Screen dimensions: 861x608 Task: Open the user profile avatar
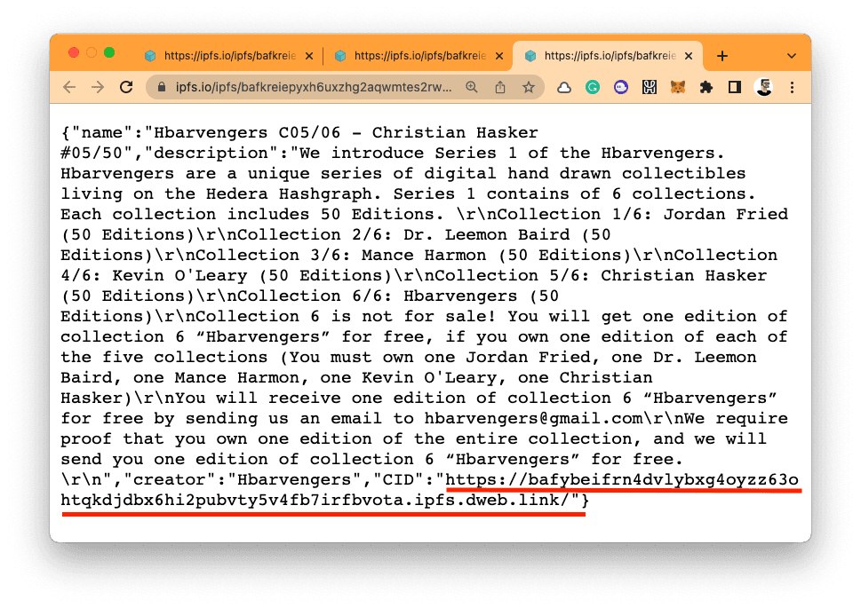(x=763, y=87)
